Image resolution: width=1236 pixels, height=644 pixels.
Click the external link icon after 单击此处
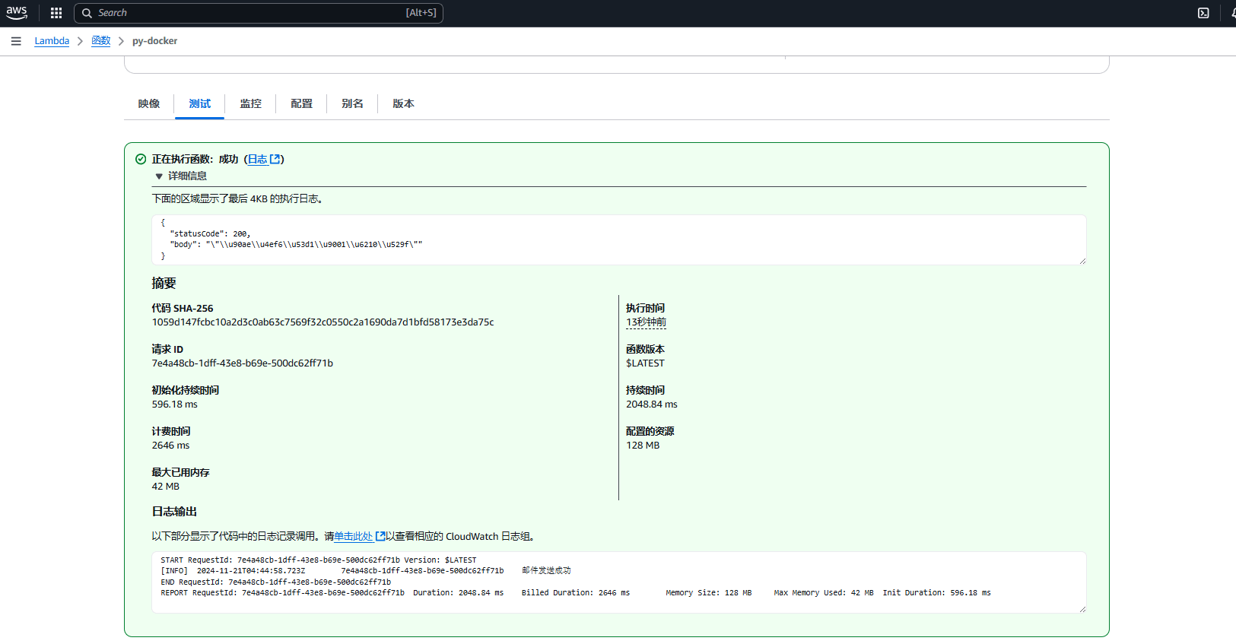[x=380, y=536]
